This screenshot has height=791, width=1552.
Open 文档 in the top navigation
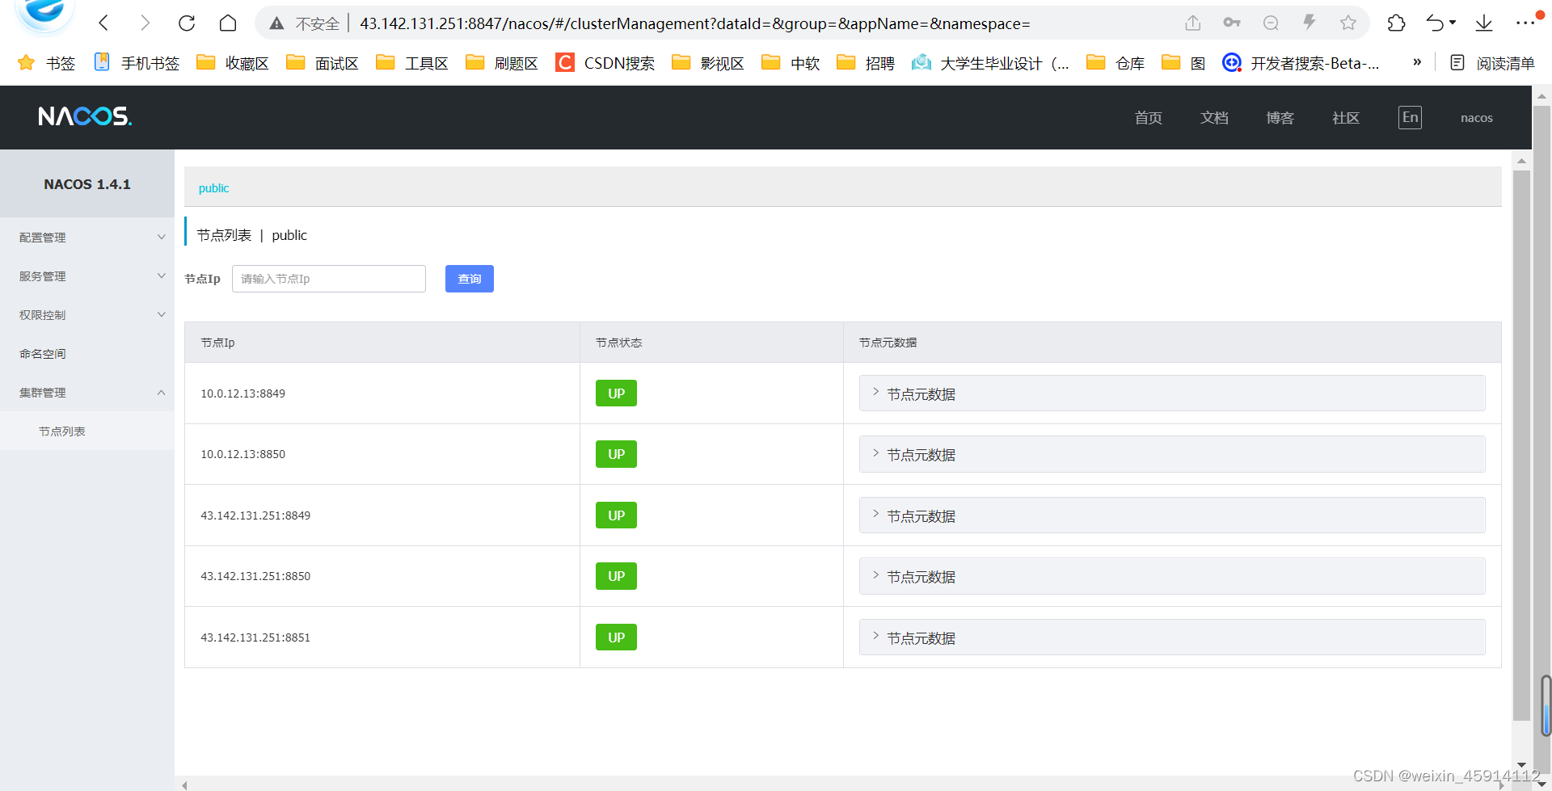pyautogui.click(x=1214, y=118)
